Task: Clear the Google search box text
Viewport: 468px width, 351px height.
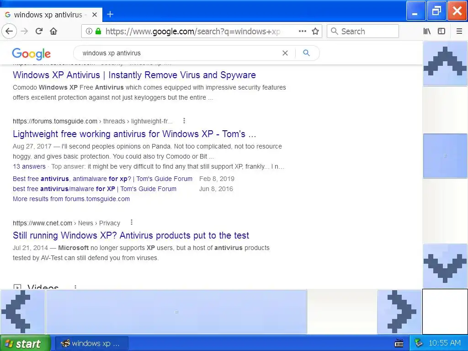Action: click(285, 53)
